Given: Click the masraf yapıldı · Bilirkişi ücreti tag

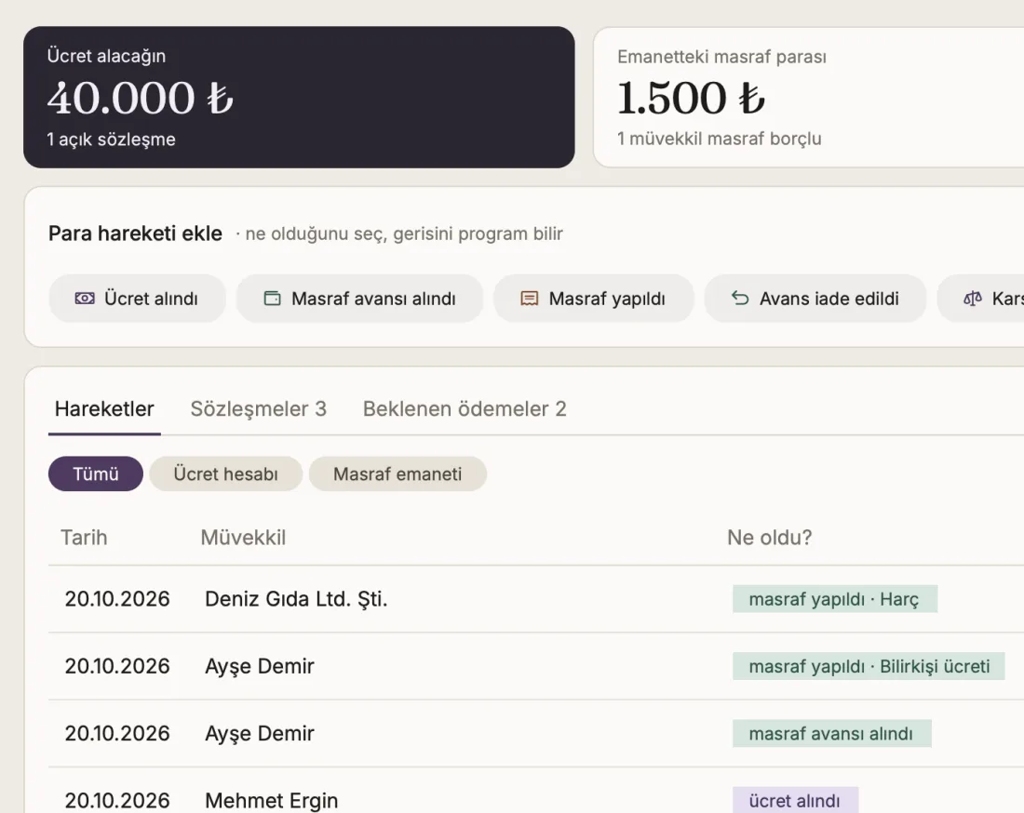Looking at the screenshot, I should coord(869,666).
